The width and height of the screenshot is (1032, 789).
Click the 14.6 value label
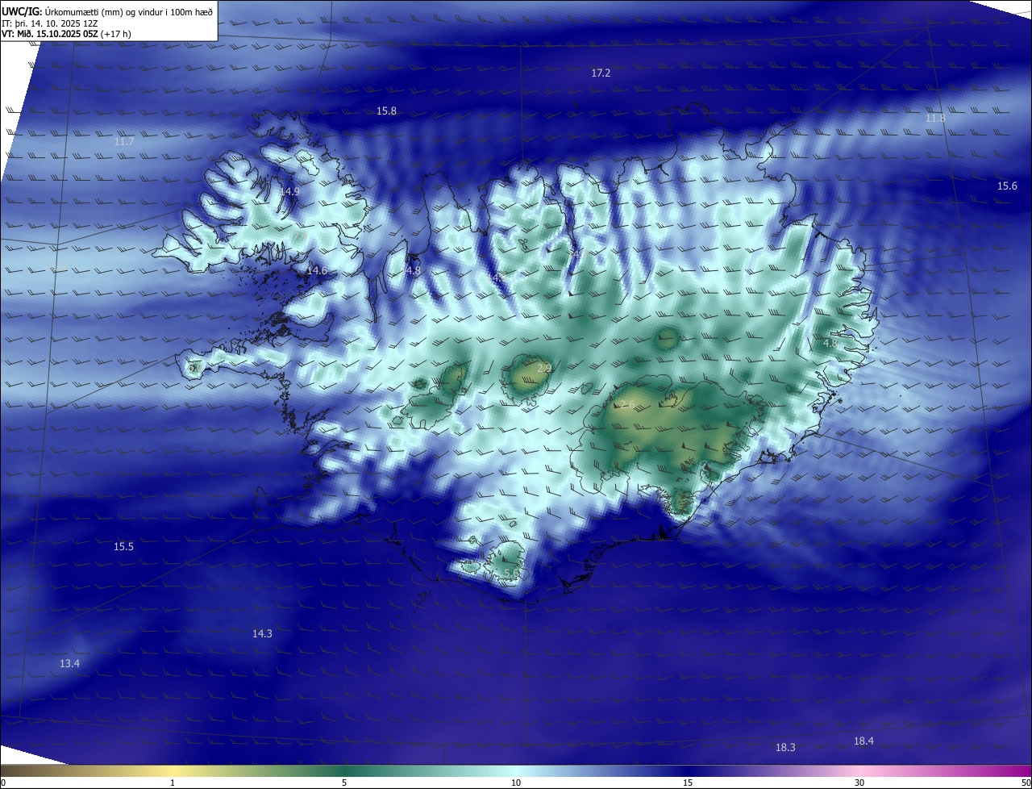[x=317, y=271]
